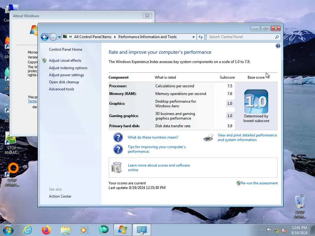The height and width of the screenshot is (236, 315).
Task: Click Performance Information and Tools breadcrumb
Action: click(x=147, y=37)
